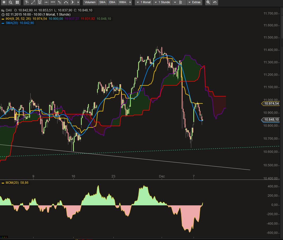Select the freehand pencil drawing tool
This screenshot has height=240, width=283.
click(x=59, y=3)
